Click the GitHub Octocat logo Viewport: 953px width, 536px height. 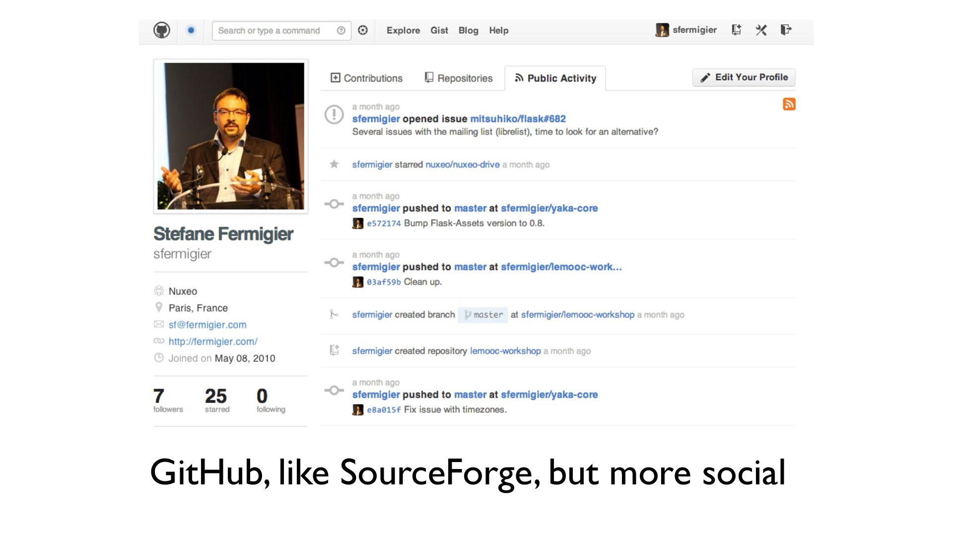(x=161, y=30)
